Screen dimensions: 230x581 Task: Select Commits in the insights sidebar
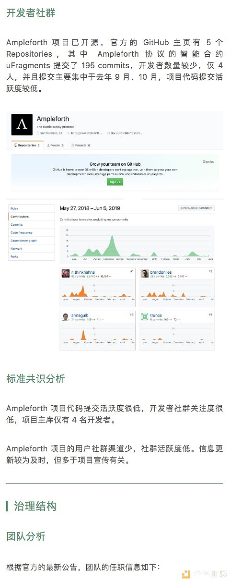tap(32, 224)
